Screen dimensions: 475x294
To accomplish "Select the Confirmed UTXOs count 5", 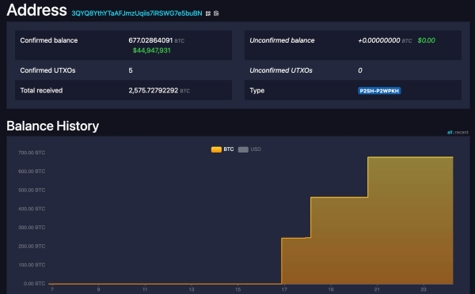I will pos(131,70).
